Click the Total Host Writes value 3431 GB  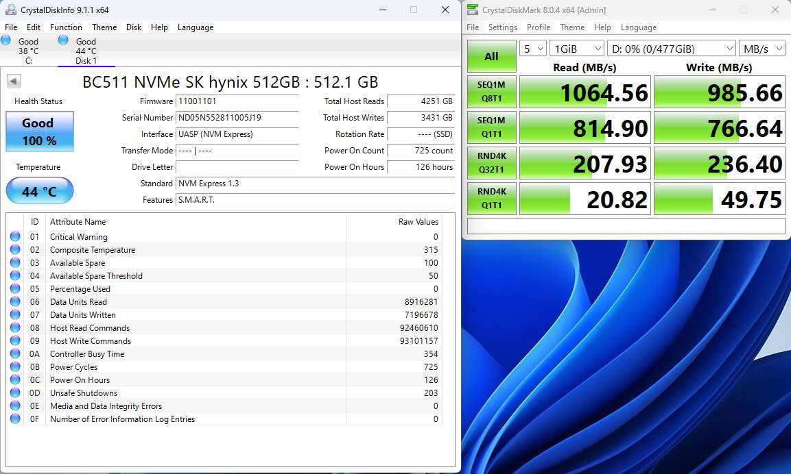point(421,117)
